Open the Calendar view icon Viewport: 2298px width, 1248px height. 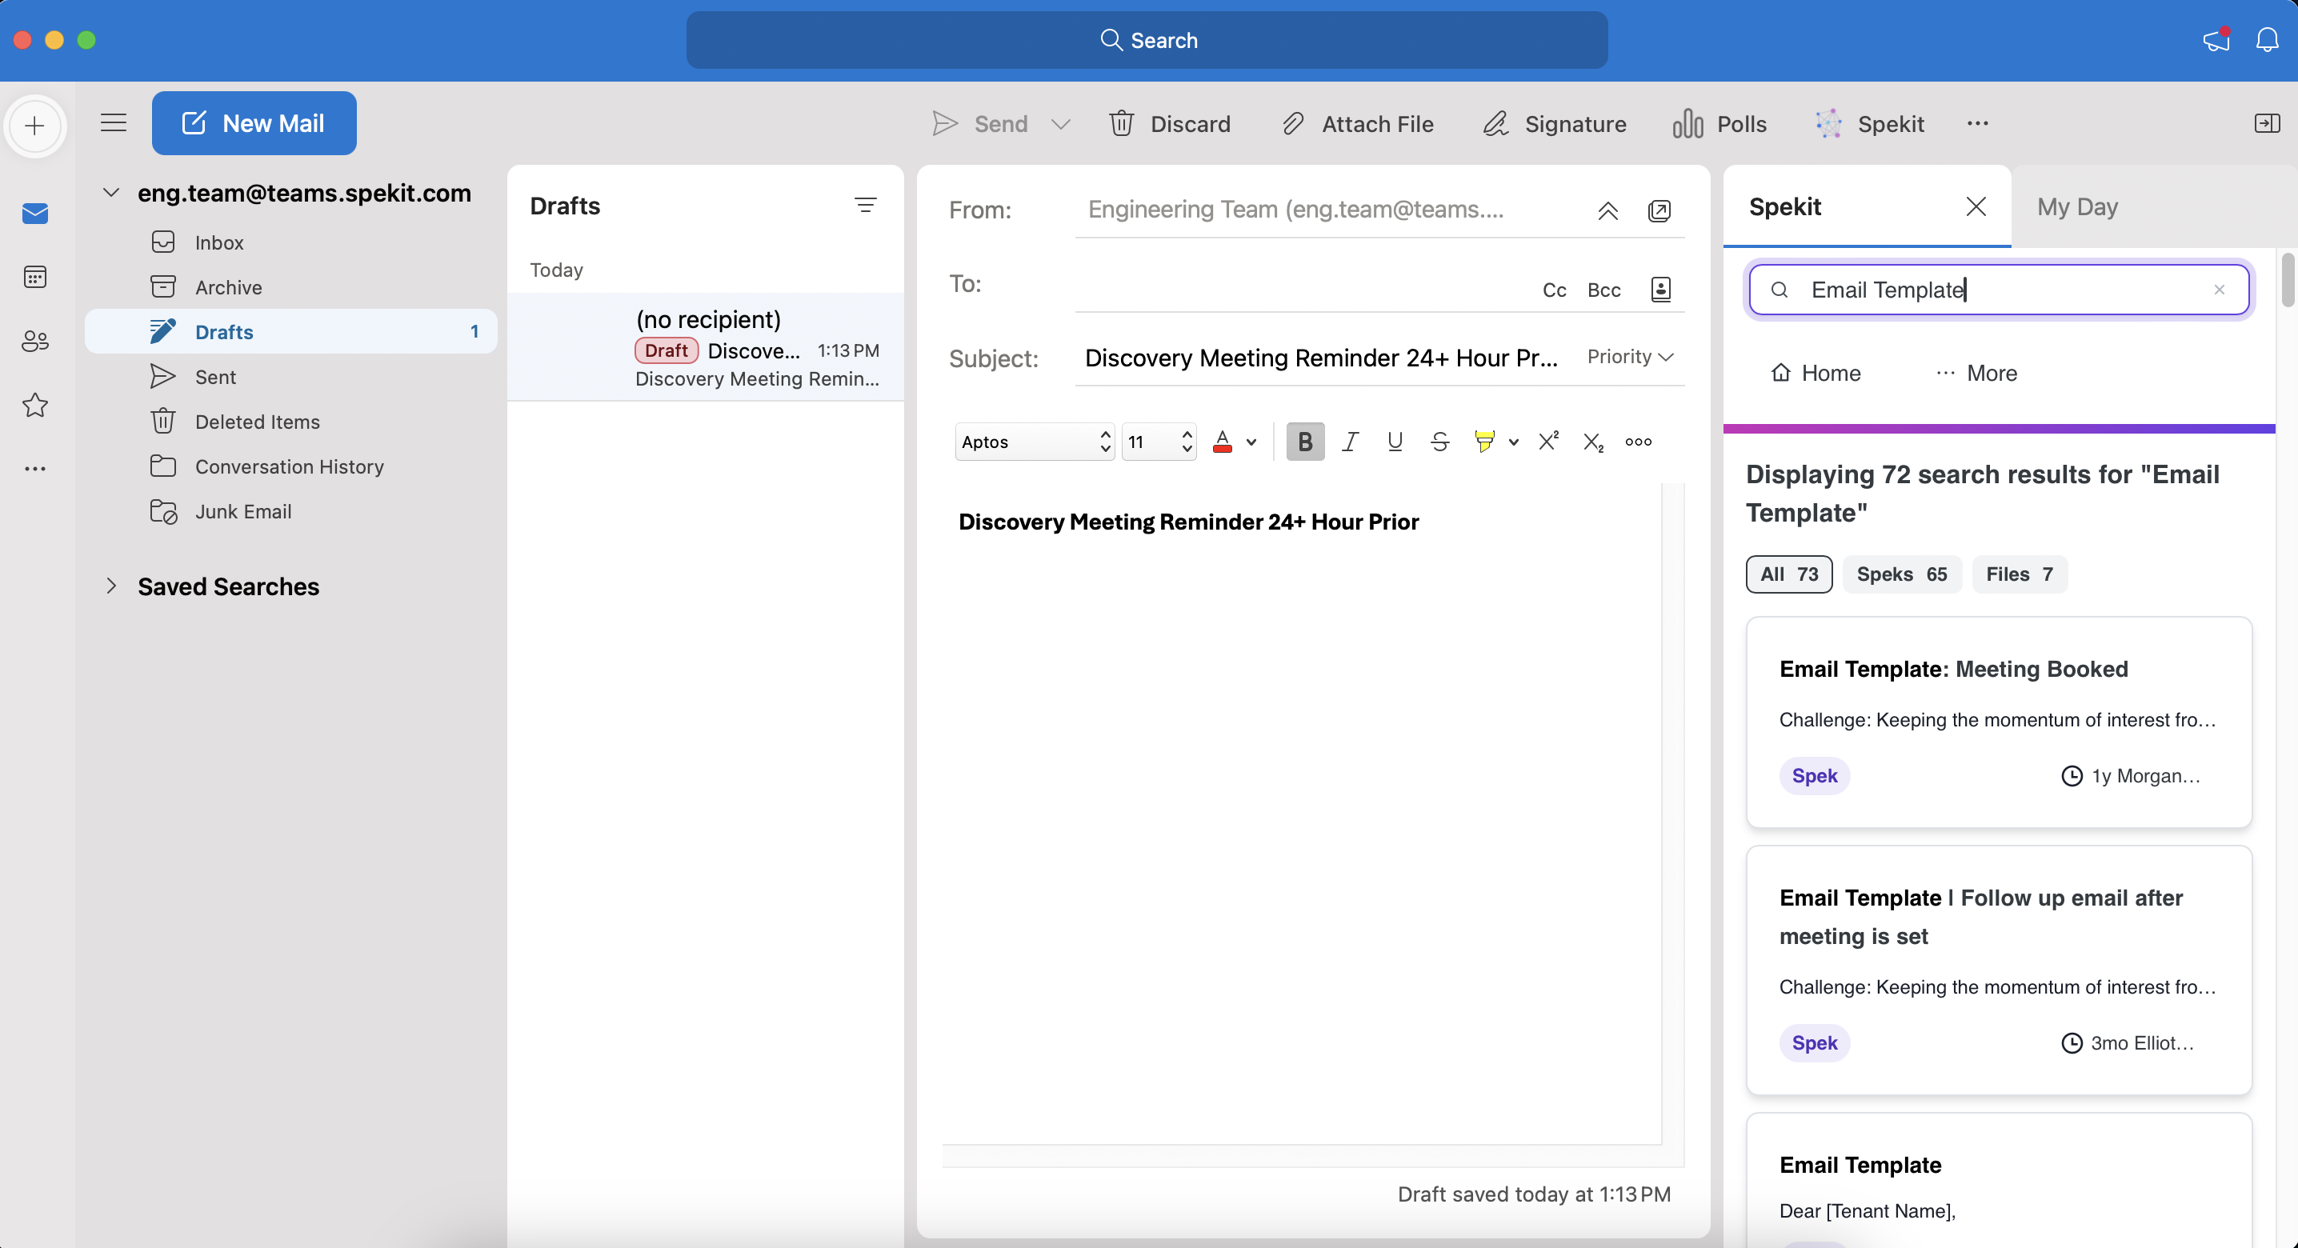pos(34,278)
